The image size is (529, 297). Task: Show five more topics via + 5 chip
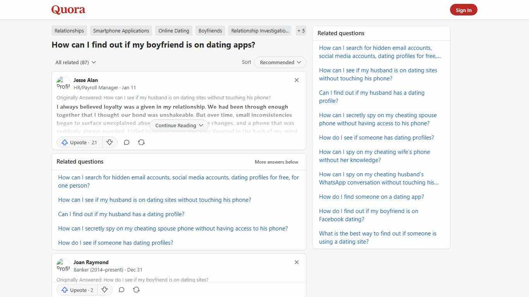(x=301, y=31)
